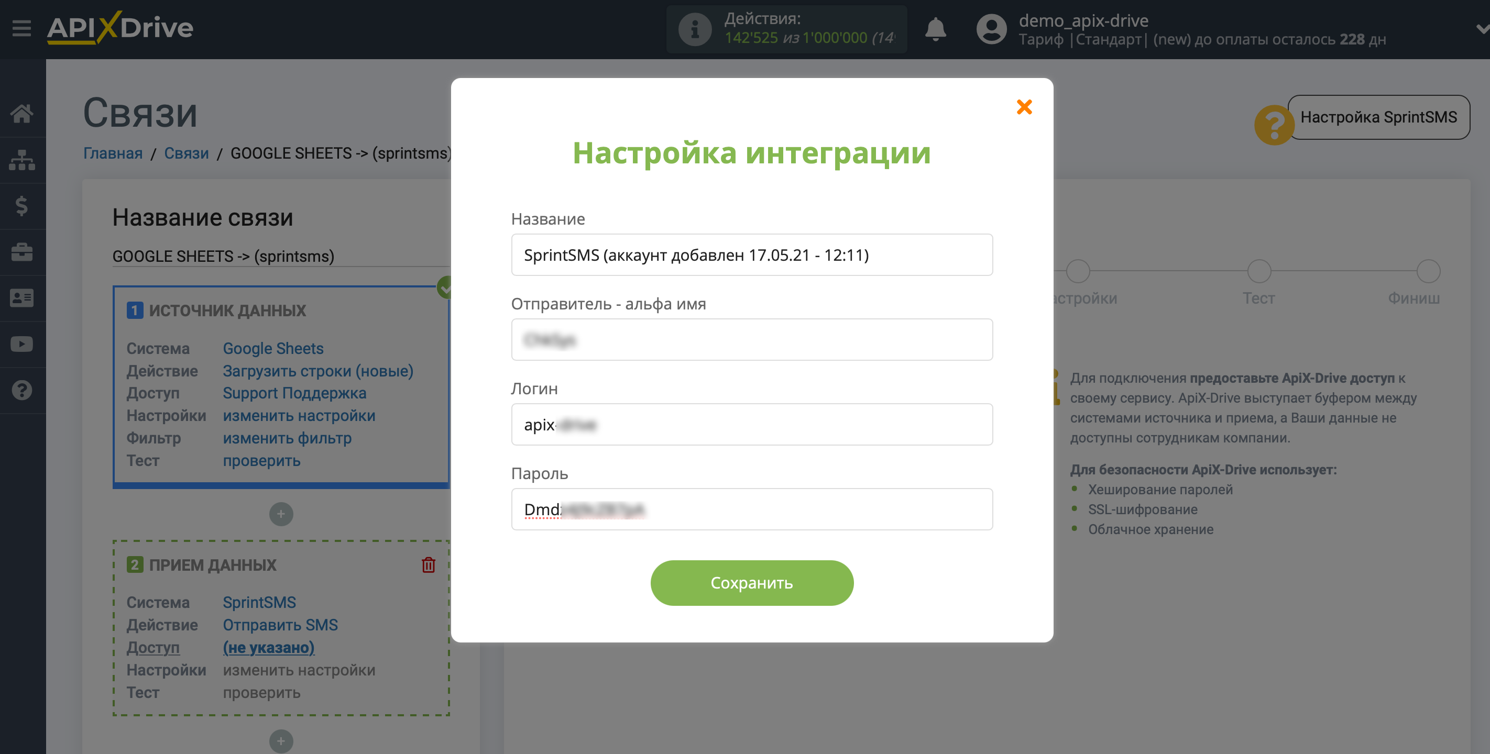Go to Связи breadcrumb link
Viewport: 1490px width, 754px height.
click(187, 153)
